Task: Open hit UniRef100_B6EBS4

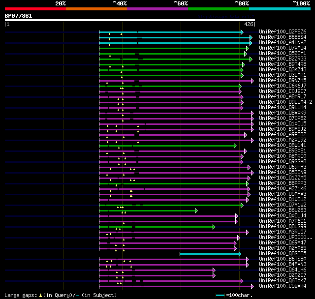Action: (x=283, y=37)
